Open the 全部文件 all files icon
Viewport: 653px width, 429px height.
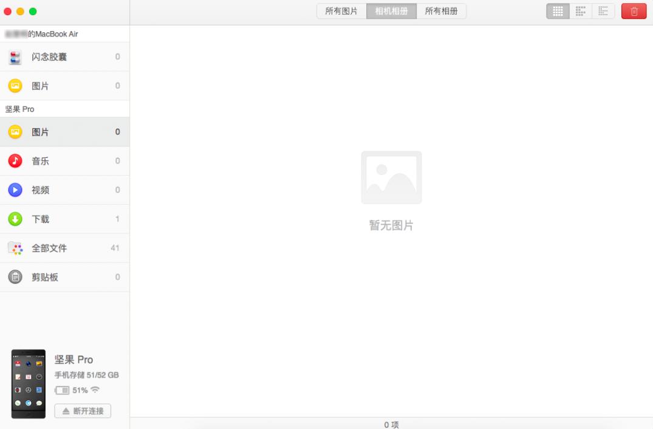pyautogui.click(x=15, y=248)
